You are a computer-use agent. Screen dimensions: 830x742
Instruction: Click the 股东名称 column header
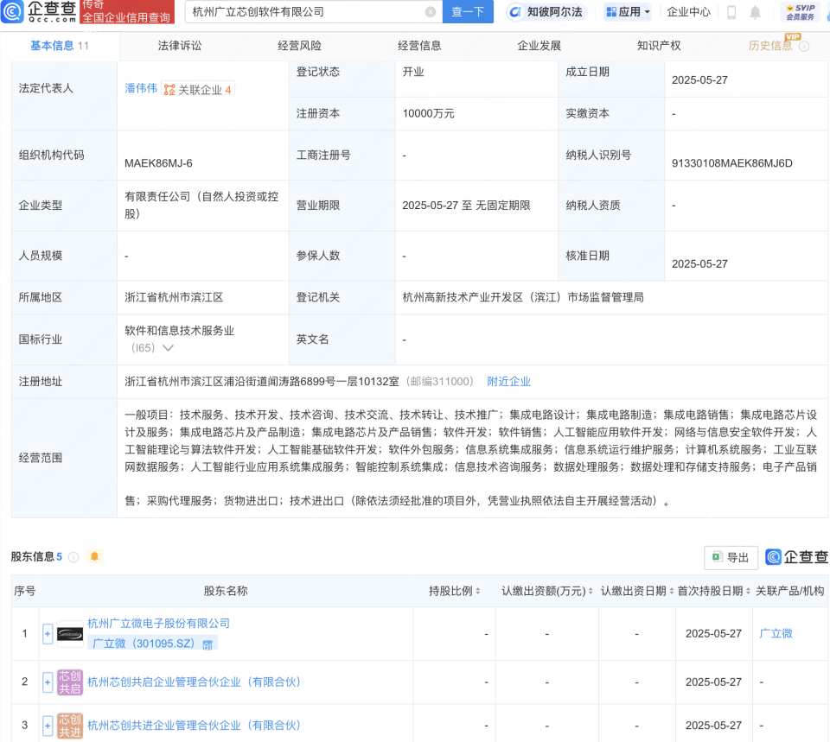[x=226, y=591]
